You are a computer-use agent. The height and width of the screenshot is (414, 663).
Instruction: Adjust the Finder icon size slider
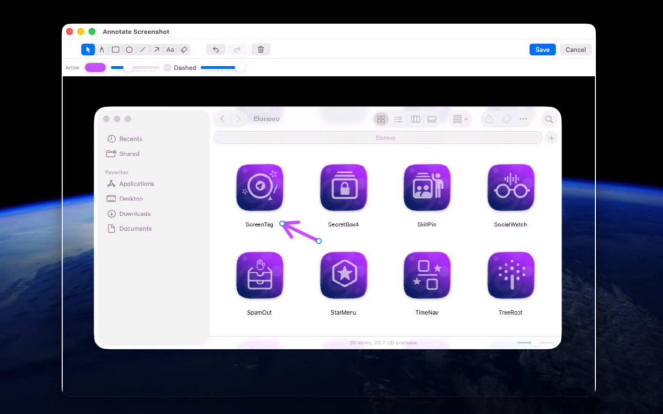tap(535, 343)
